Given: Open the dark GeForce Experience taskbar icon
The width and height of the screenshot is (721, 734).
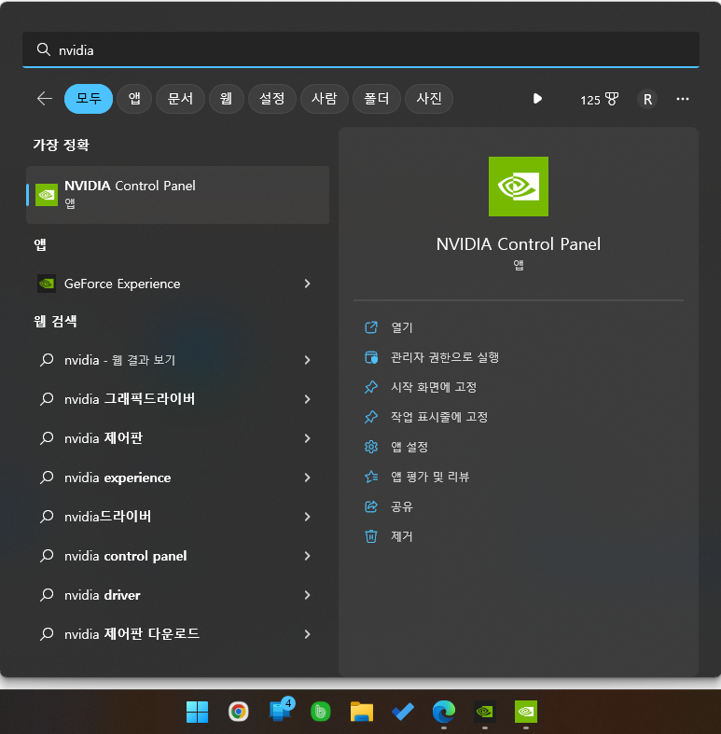Looking at the screenshot, I should click(x=485, y=712).
